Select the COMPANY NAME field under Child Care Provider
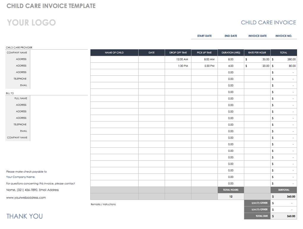The width and height of the screenshot is (303, 229). [x=59, y=53]
